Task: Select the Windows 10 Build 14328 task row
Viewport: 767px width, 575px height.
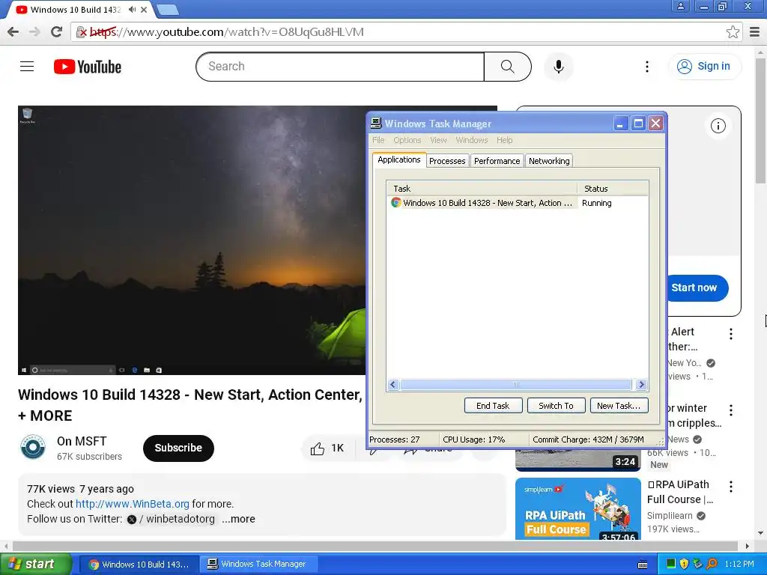Action: (x=517, y=203)
